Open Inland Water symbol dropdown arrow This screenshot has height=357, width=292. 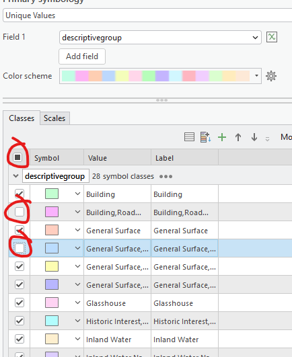(x=77, y=339)
